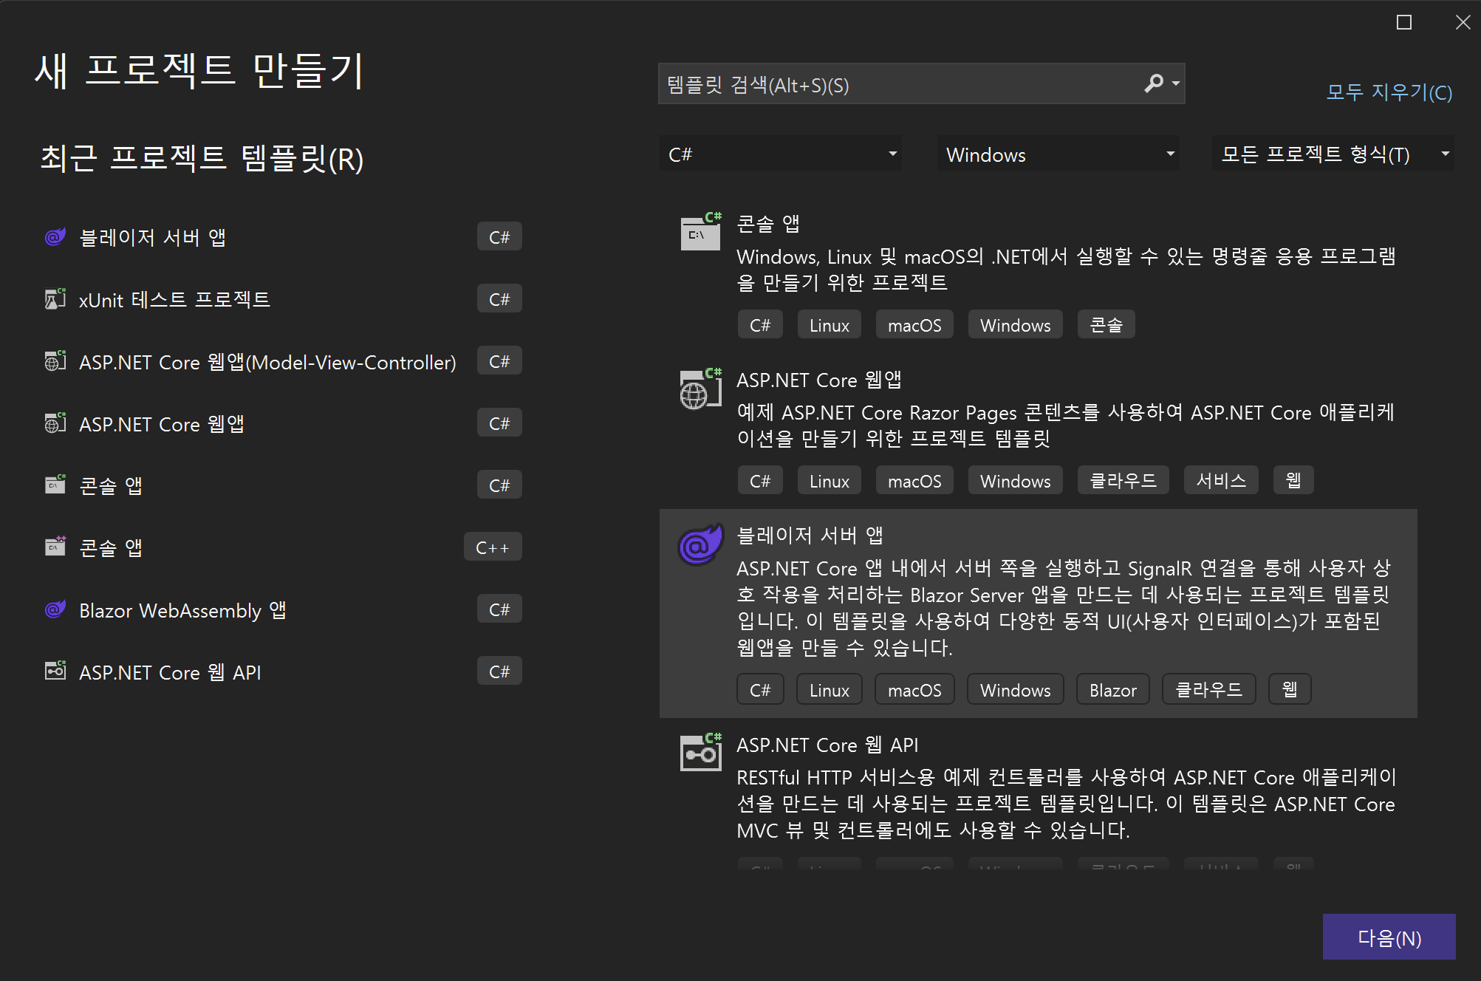Image resolution: width=1481 pixels, height=981 pixels.
Task: Click the magnifier search icon in template search box
Action: tap(1153, 83)
